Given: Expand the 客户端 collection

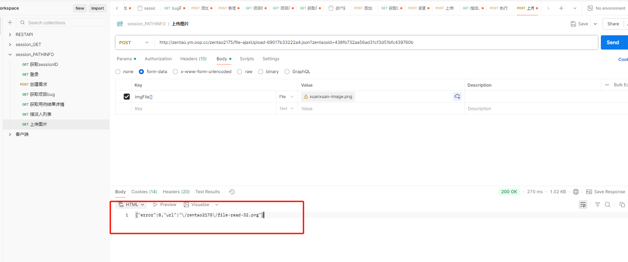Looking at the screenshot, I should tap(10, 134).
